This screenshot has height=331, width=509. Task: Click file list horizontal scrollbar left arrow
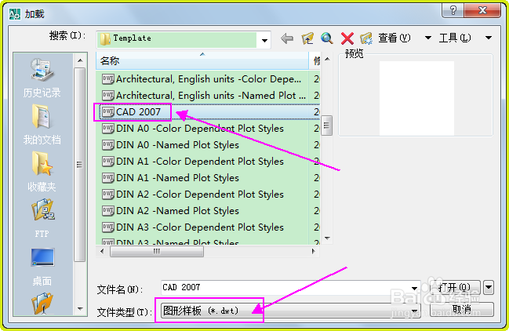coord(102,251)
